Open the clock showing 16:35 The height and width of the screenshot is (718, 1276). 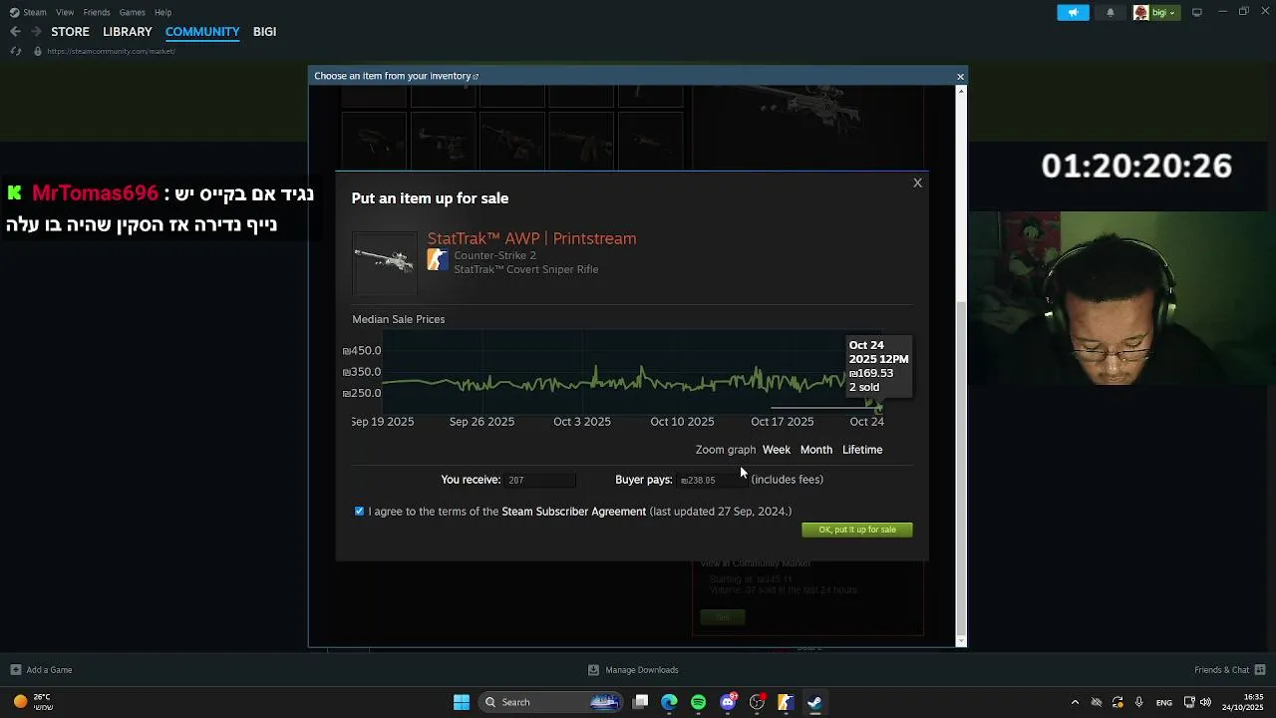(1243, 702)
